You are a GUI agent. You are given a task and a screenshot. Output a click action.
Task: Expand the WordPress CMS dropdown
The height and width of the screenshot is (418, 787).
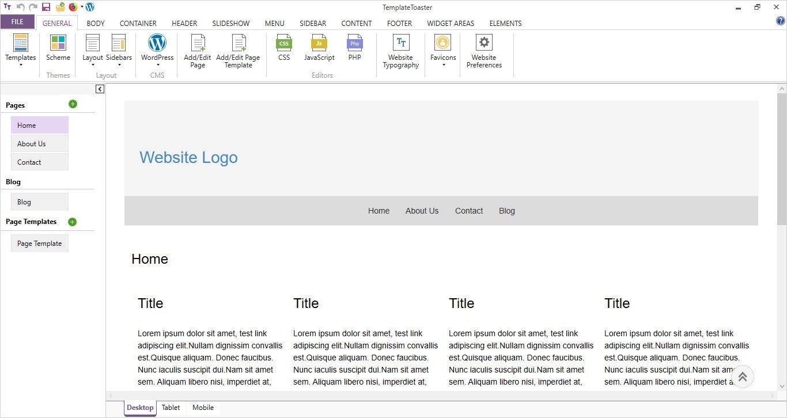[x=157, y=64]
